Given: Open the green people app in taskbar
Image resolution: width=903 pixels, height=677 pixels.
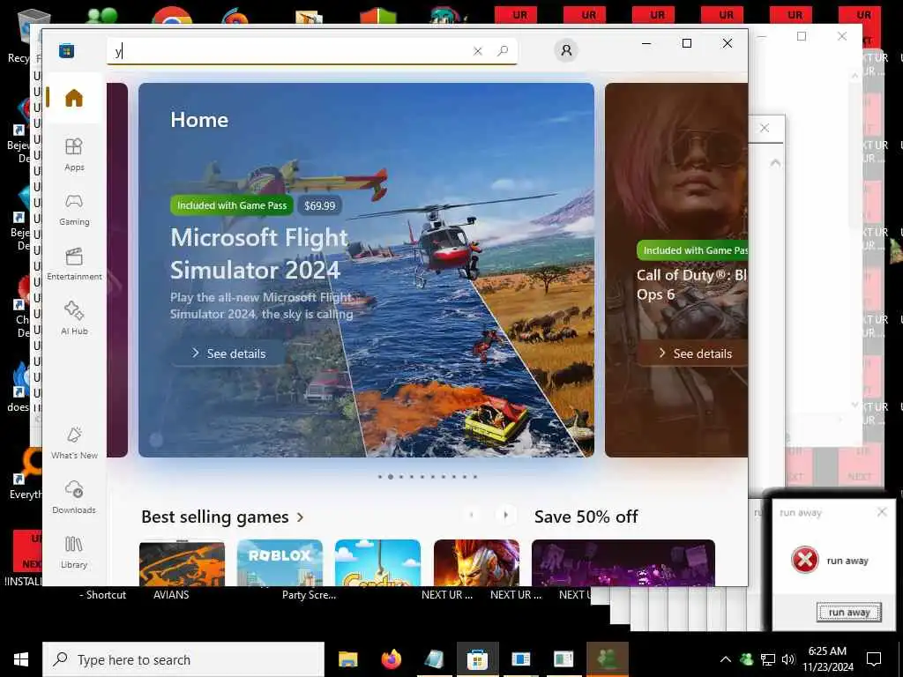Looking at the screenshot, I should coord(607,659).
